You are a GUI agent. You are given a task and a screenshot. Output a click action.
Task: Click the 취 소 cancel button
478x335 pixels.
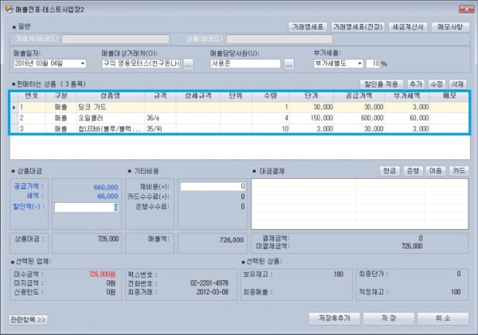pos(443,318)
